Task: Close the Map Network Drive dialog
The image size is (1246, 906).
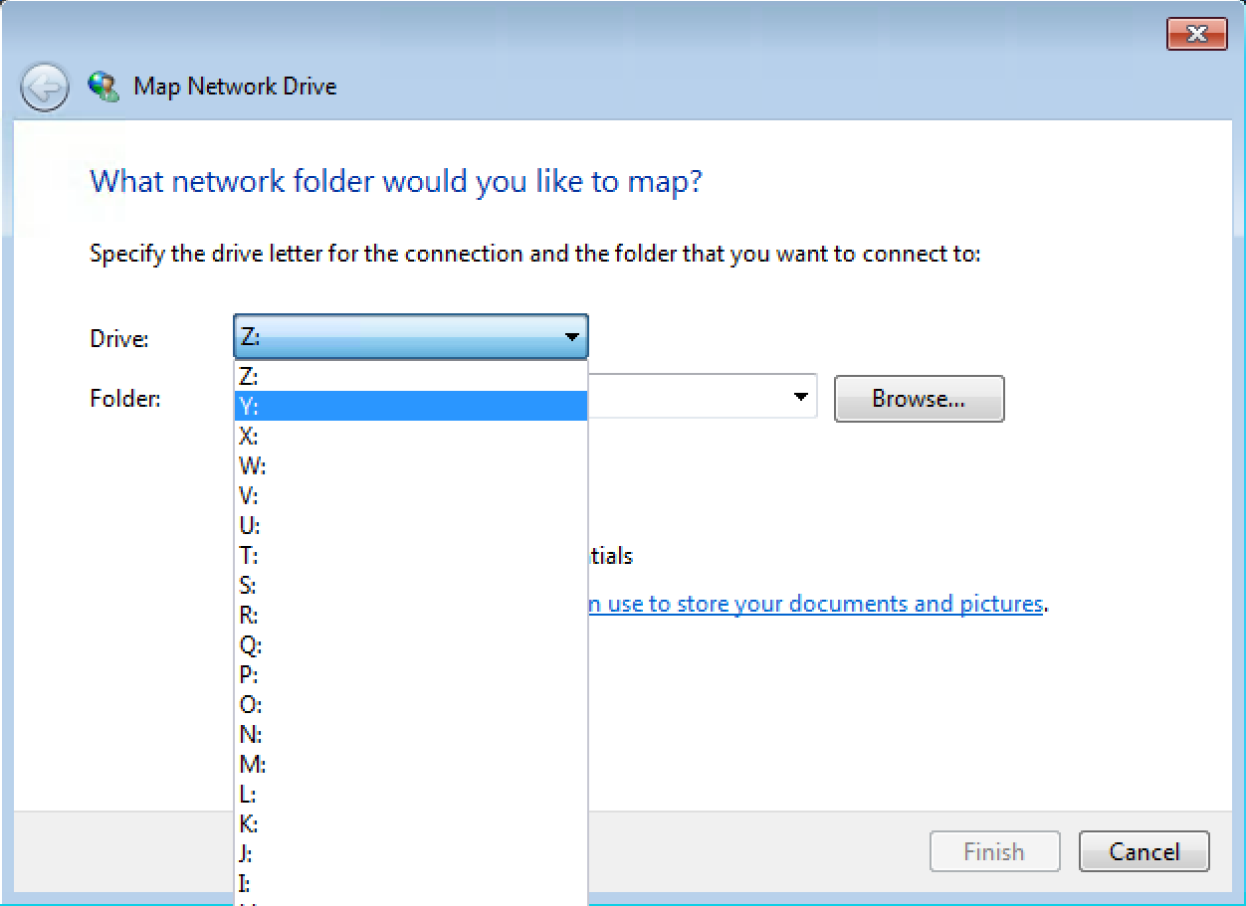Action: click(1196, 35)
